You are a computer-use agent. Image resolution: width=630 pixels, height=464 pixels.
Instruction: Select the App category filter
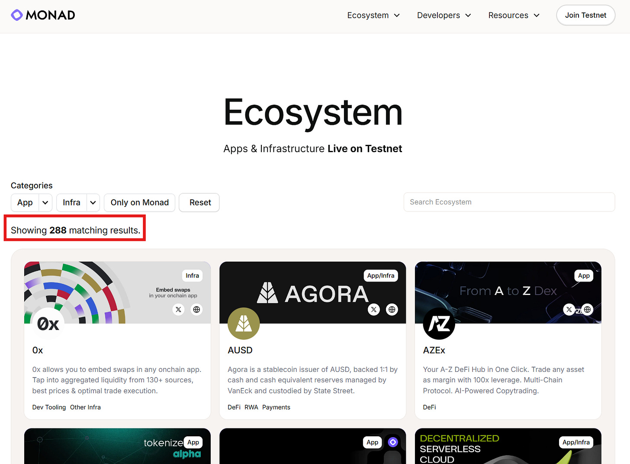tap(25, 202)
